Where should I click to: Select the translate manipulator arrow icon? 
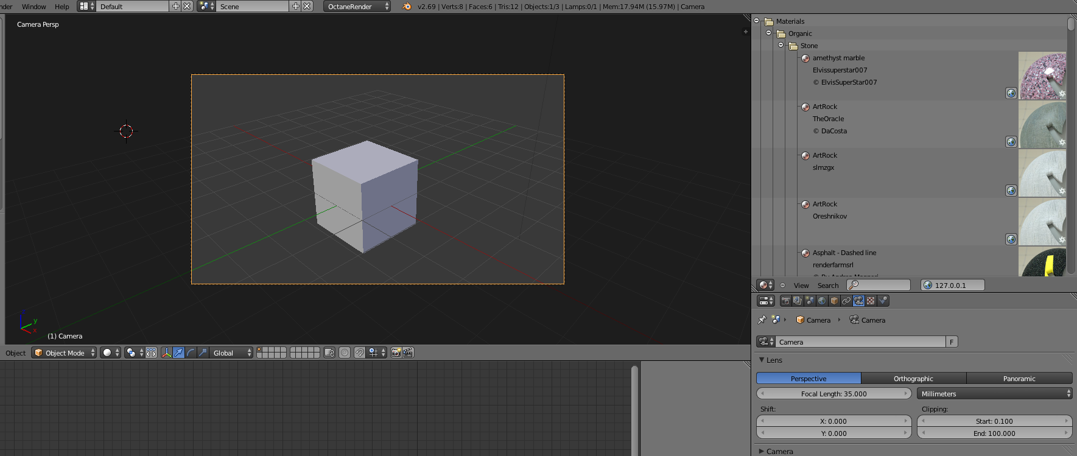(178, 353)
